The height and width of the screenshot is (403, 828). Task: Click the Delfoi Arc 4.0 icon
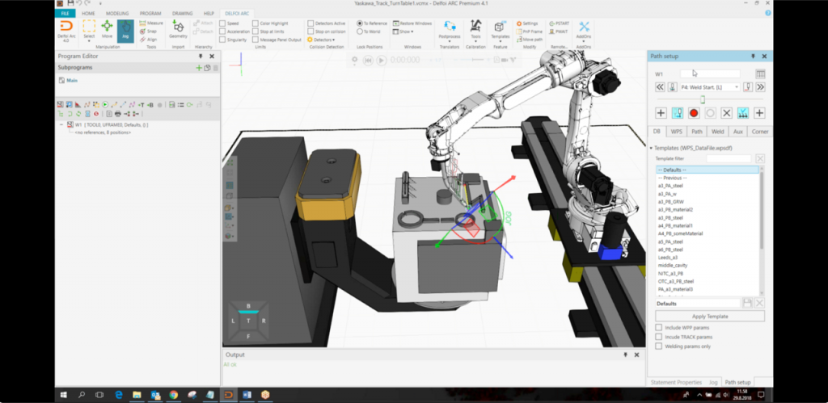(x=66, y=31)
